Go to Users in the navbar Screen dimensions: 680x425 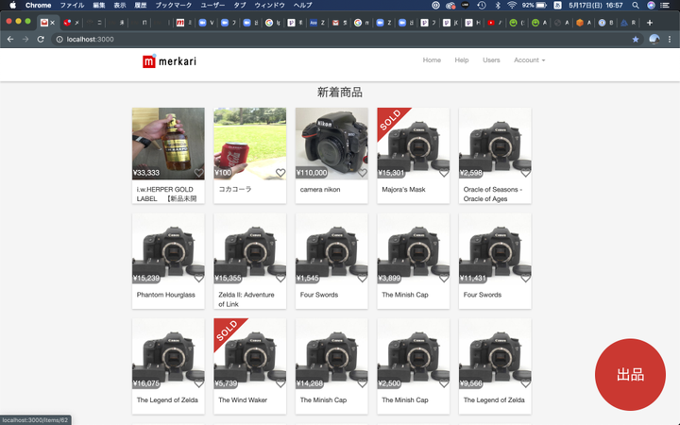[491, 60]
